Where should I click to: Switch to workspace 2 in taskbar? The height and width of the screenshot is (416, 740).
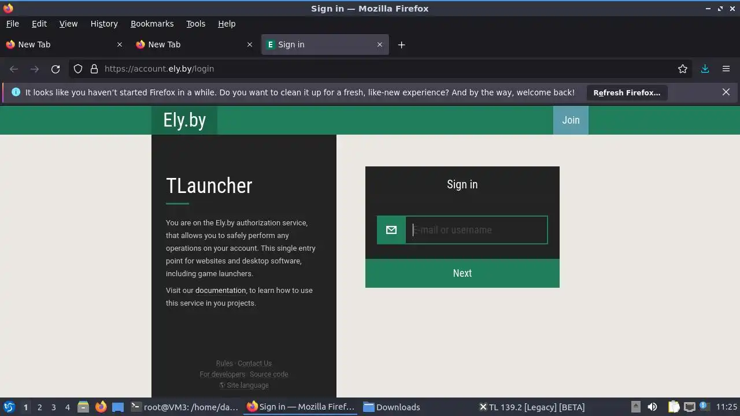point(39,407)
